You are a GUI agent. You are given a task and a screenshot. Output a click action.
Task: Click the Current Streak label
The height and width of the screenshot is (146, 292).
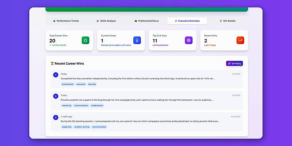pos(108,36)
